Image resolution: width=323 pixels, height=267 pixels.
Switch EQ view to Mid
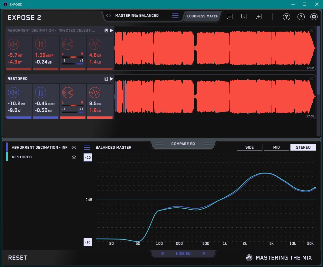tap(276, 147)
